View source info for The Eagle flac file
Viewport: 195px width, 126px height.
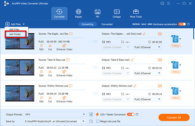click(x=71, y=34)
